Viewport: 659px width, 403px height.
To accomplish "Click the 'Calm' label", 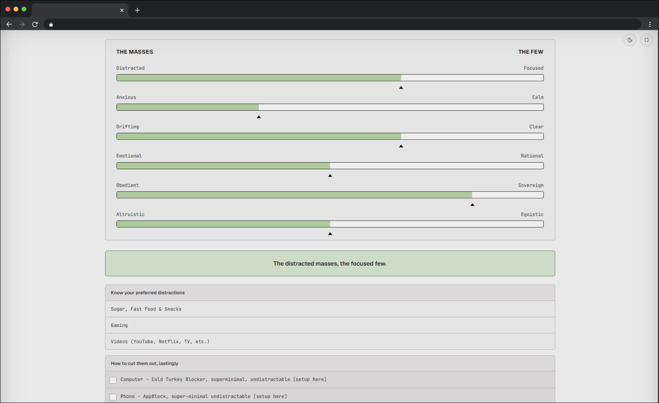I will click(538, 97).
